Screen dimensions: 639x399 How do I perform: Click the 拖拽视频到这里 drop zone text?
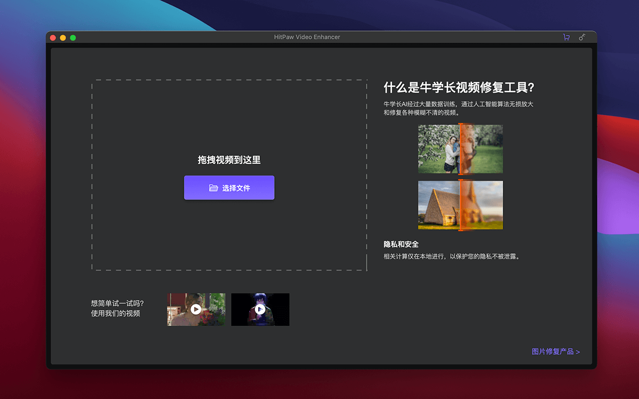(x=229, y=160)
